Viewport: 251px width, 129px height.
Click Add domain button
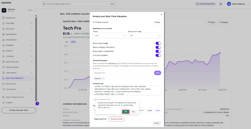[x=158, y=73]
